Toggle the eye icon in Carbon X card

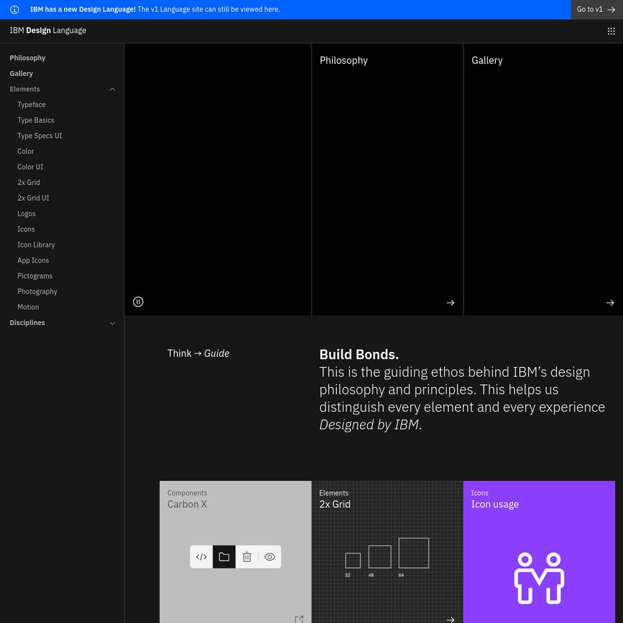click(x=270, y=556)
